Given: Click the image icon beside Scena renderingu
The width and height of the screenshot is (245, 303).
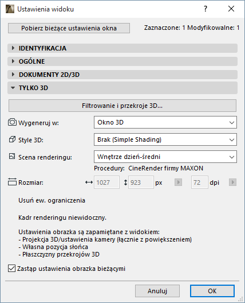Looking at the screenshot, I should [x=12, y=156].
